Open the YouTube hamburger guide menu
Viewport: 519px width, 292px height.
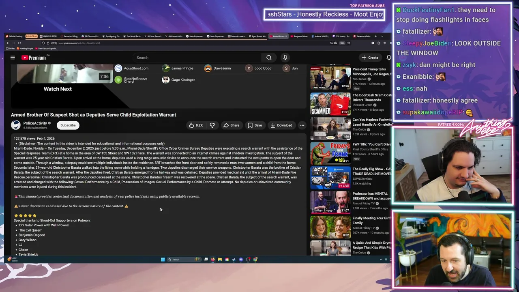(x=13, y=58)
